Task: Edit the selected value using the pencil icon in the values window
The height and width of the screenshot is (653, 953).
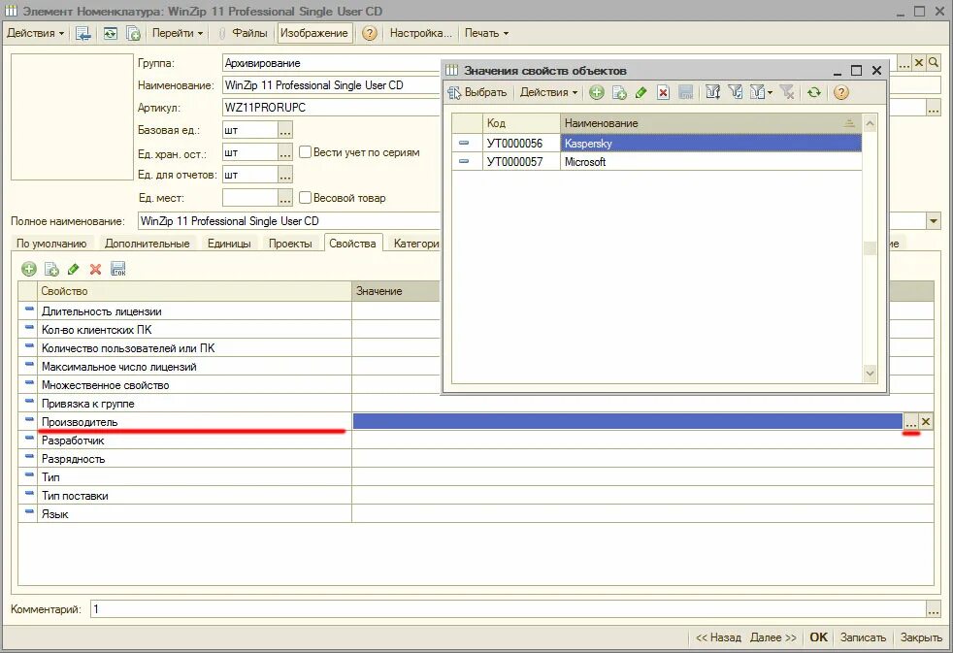Action: (x=641, y=92)
